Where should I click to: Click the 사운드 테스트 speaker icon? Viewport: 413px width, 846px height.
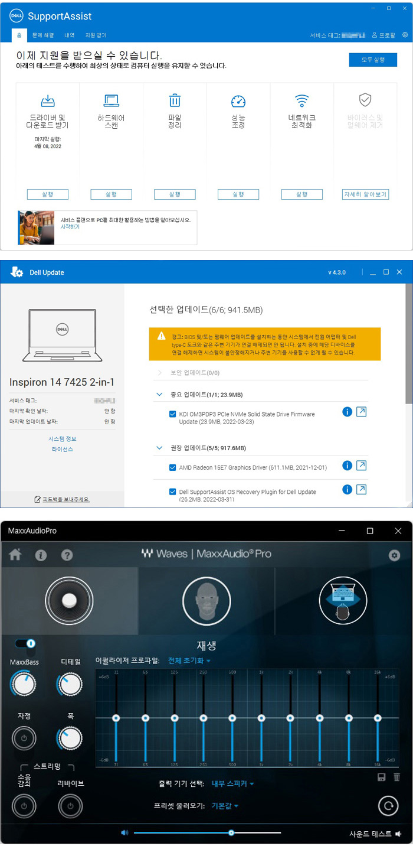point(399,834)
